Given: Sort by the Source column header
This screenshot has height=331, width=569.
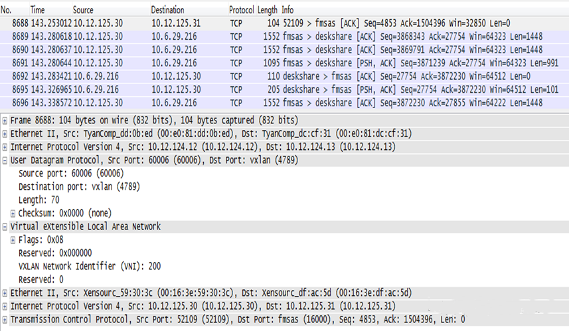Looking at the screenshot, I should tap(83, 10).
